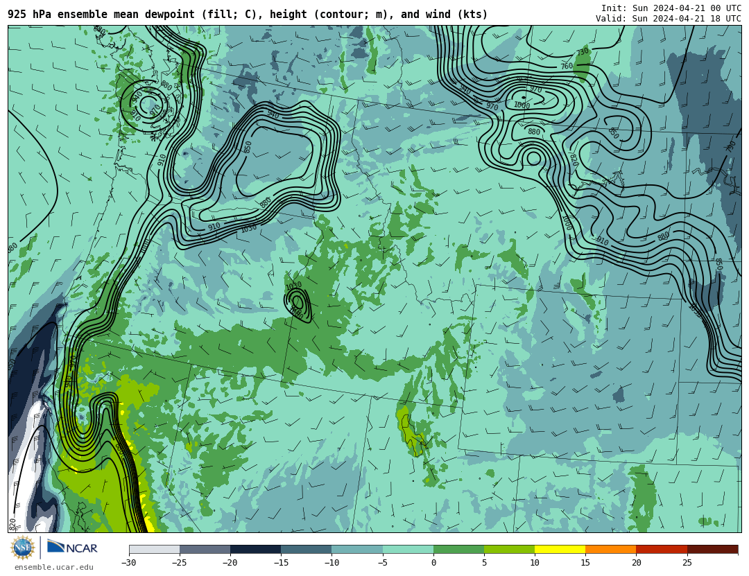Select the map title about 925 hPa dewpoint
Screen dimensions: 749x576
248,15
